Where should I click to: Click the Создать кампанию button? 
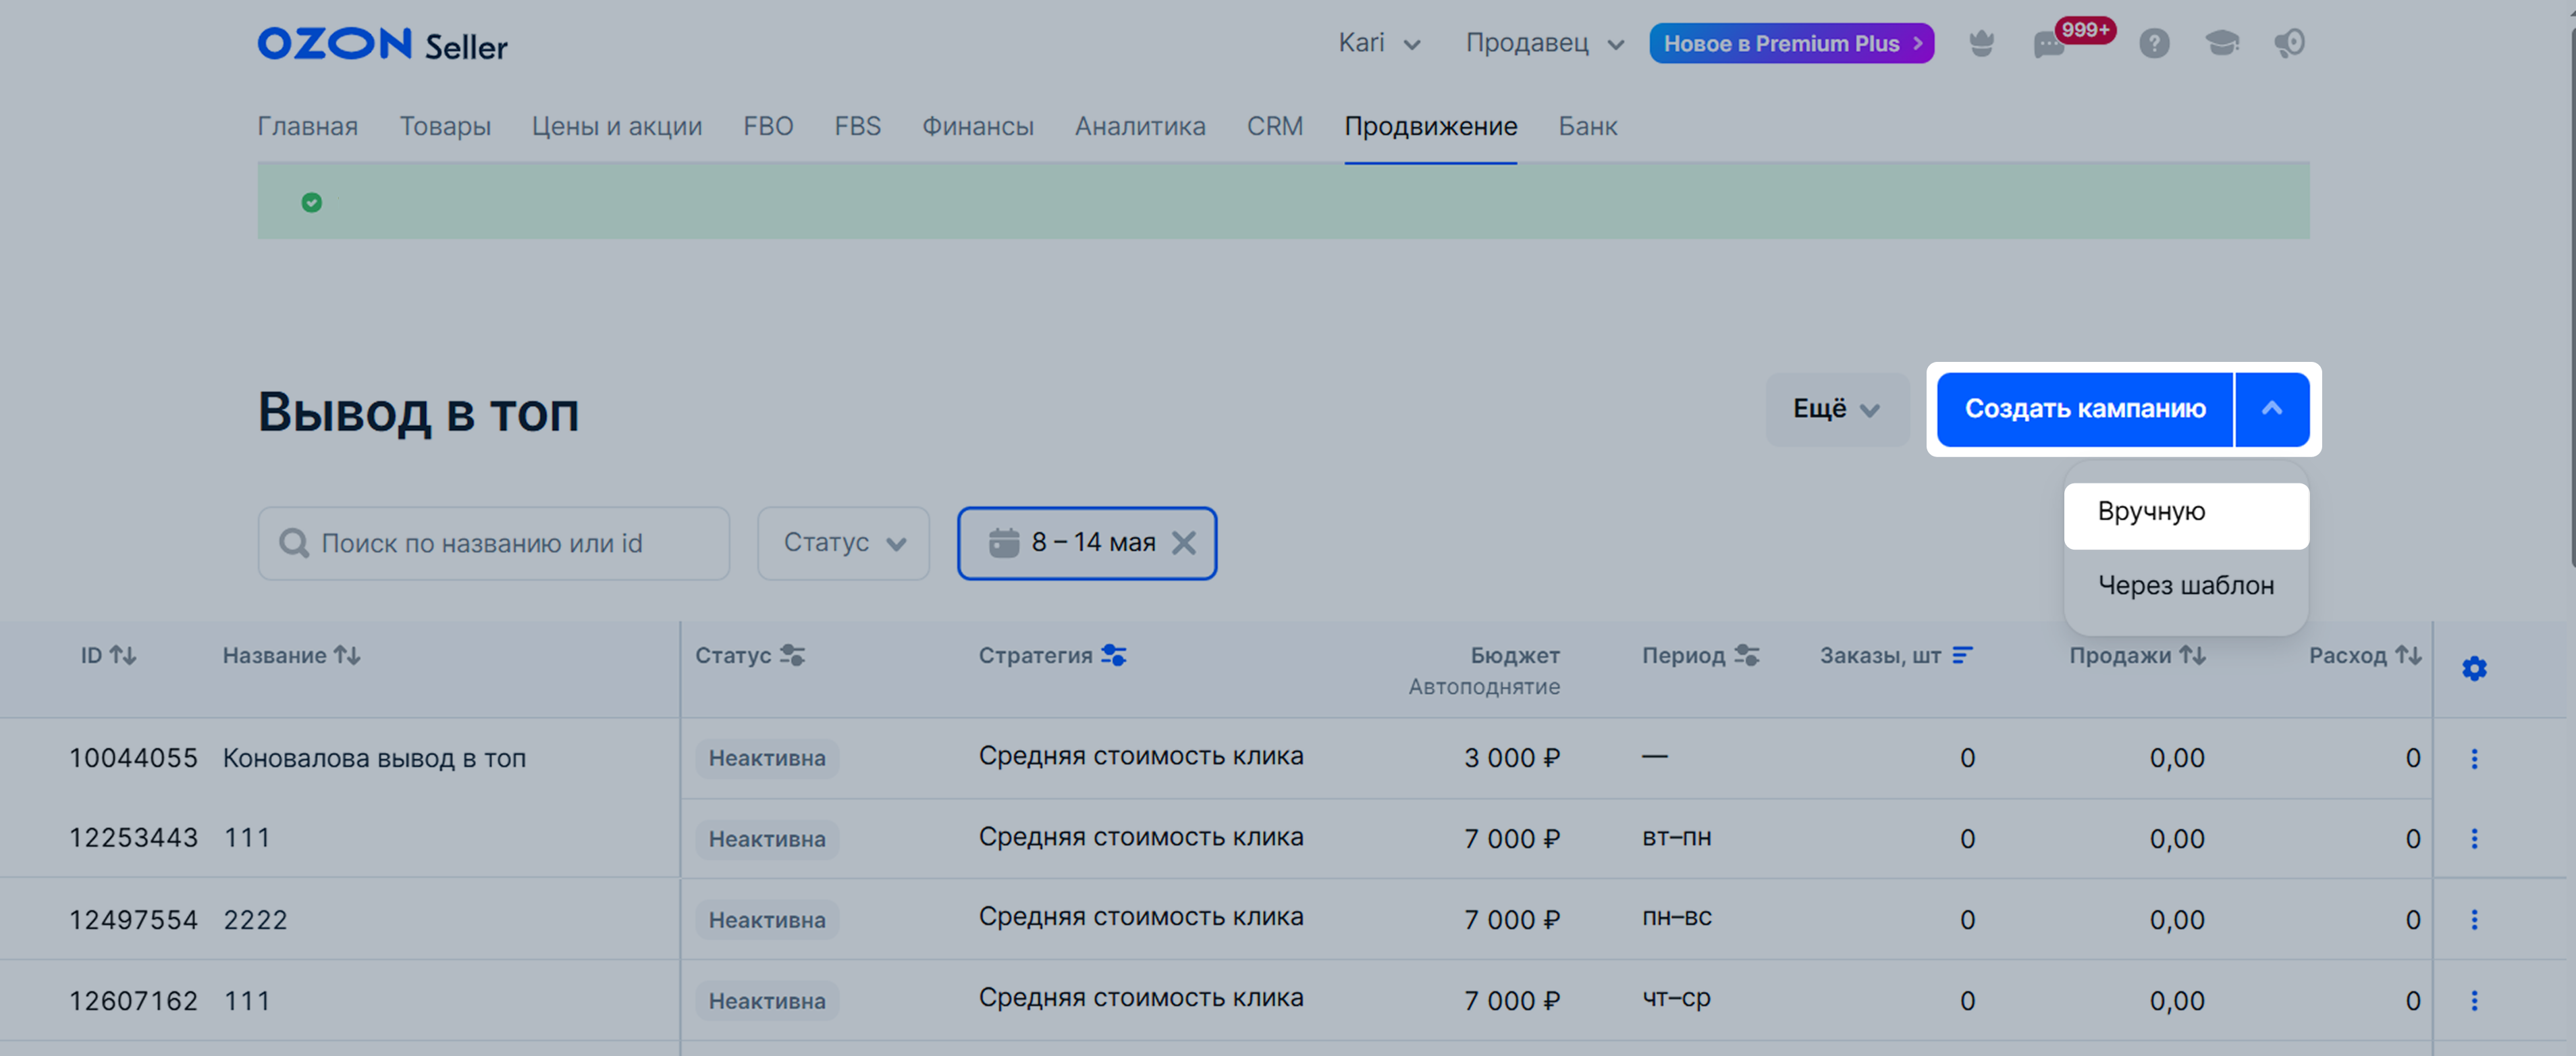[x=2085, y=409]
